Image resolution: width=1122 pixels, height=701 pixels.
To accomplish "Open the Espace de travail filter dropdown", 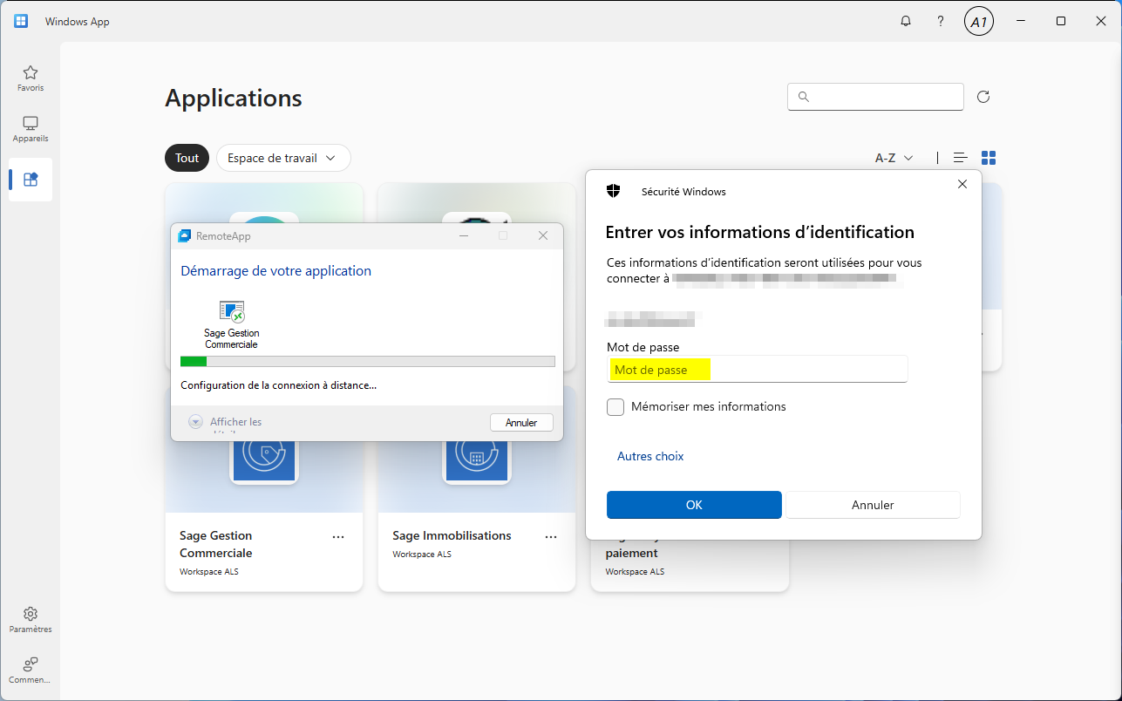I will pos(283,158).
